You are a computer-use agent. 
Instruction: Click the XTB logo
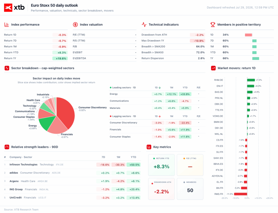[x=14, y=8]
